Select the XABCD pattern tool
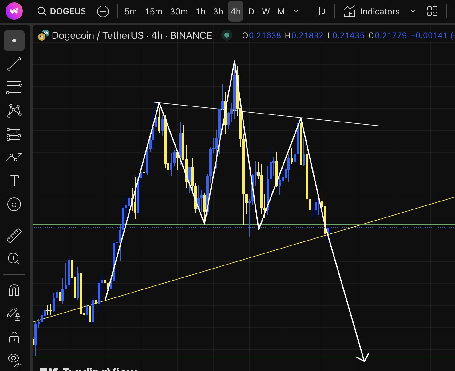The image size is (455, 371). [14, 110]
